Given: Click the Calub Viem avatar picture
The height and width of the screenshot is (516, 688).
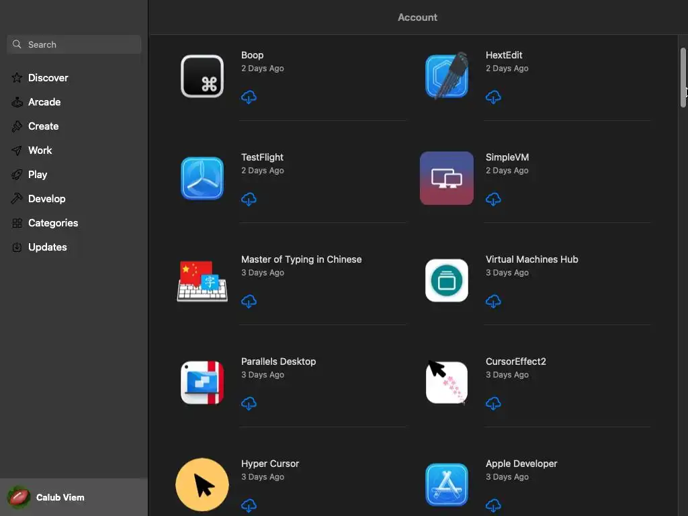Looking at the screenshot, I should (x=18, y=497).
